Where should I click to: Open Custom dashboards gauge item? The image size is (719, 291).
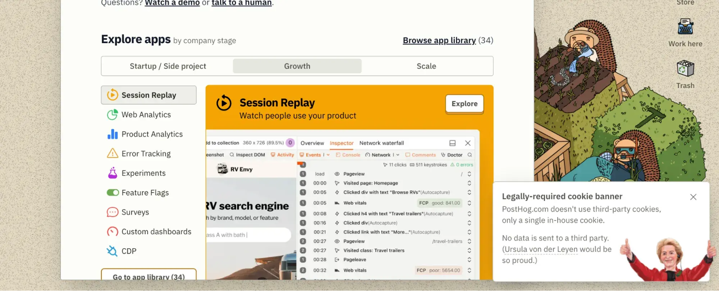[x=149, y=231]
